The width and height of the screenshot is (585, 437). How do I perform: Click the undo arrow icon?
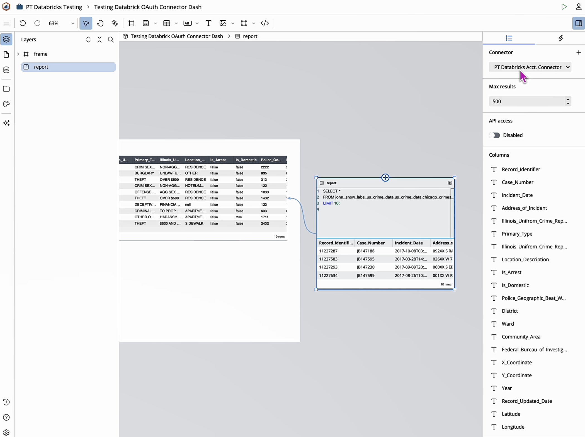(23, 23)
